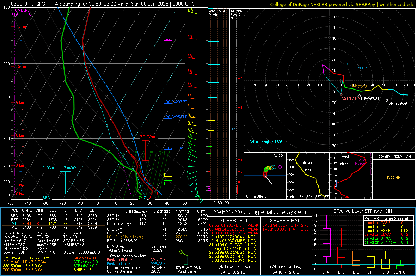Click the STP (cin) = 0.8 value
This screenshot has height=276, width=416.
tap(86, 262)
